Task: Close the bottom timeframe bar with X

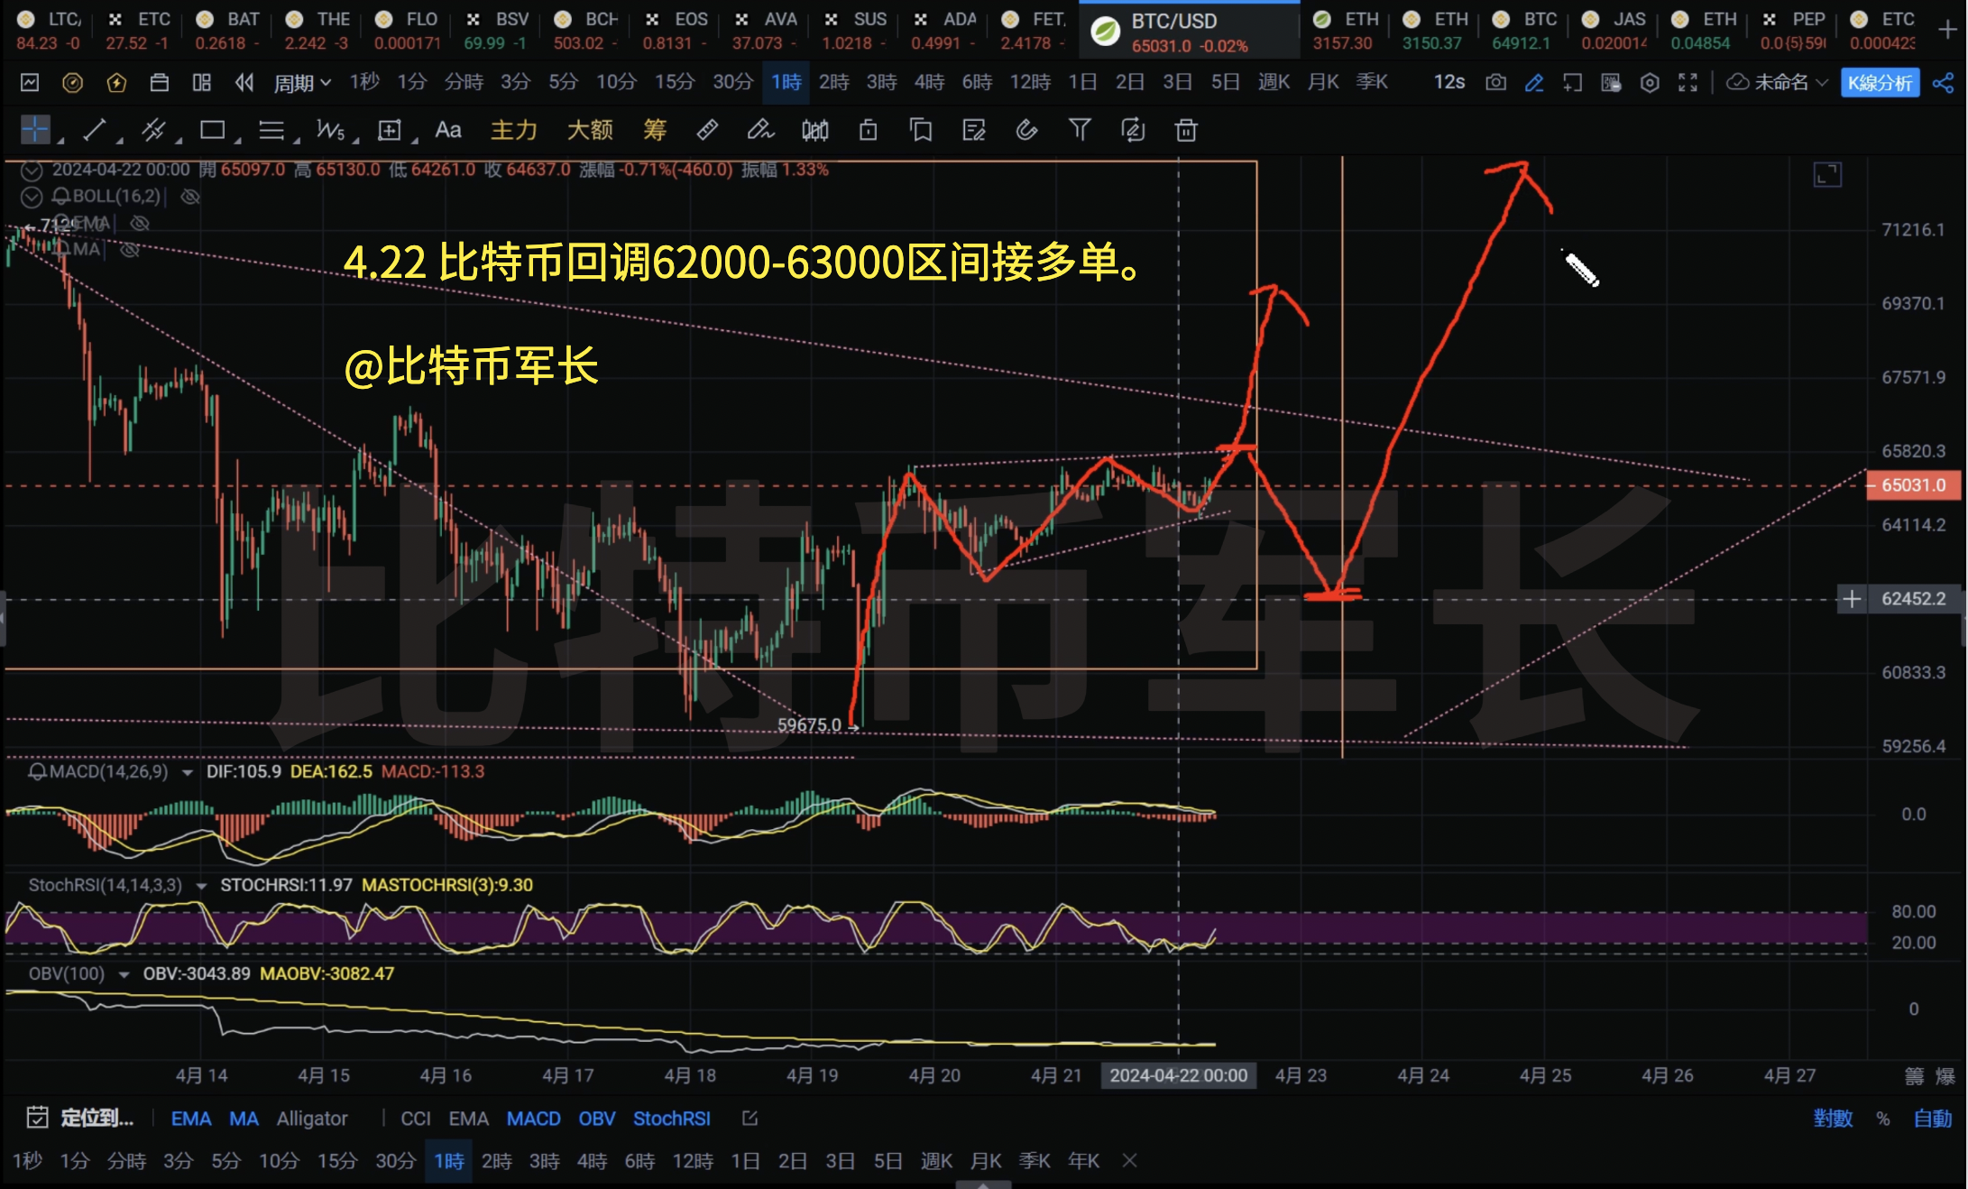Action: click(x=1129, y=1161)
